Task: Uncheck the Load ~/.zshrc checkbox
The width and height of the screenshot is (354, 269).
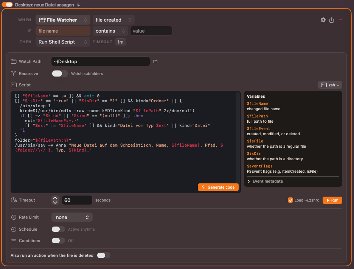Action: [290, 200]
